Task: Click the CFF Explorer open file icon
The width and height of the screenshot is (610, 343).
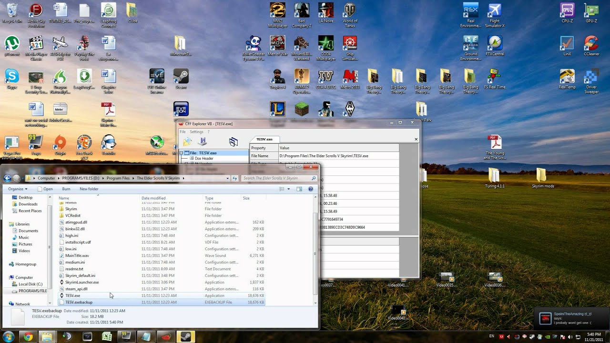Action: pyautogui.click(x=187, y=141)
